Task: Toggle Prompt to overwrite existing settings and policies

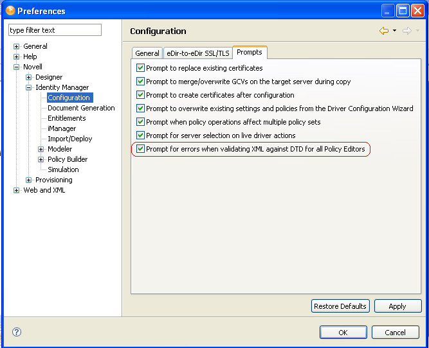Action: [140, 108]
